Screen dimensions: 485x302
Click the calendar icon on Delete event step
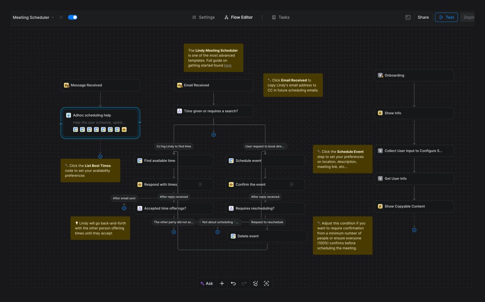coord(233,236)
